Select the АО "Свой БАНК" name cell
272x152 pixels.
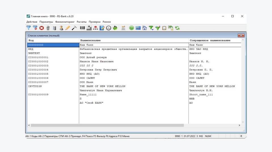134,103
